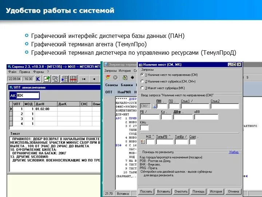The image size is (262, 197).
Task: Click the gray cancel X icon in emulator toolbar
Action: pos(115,77)
